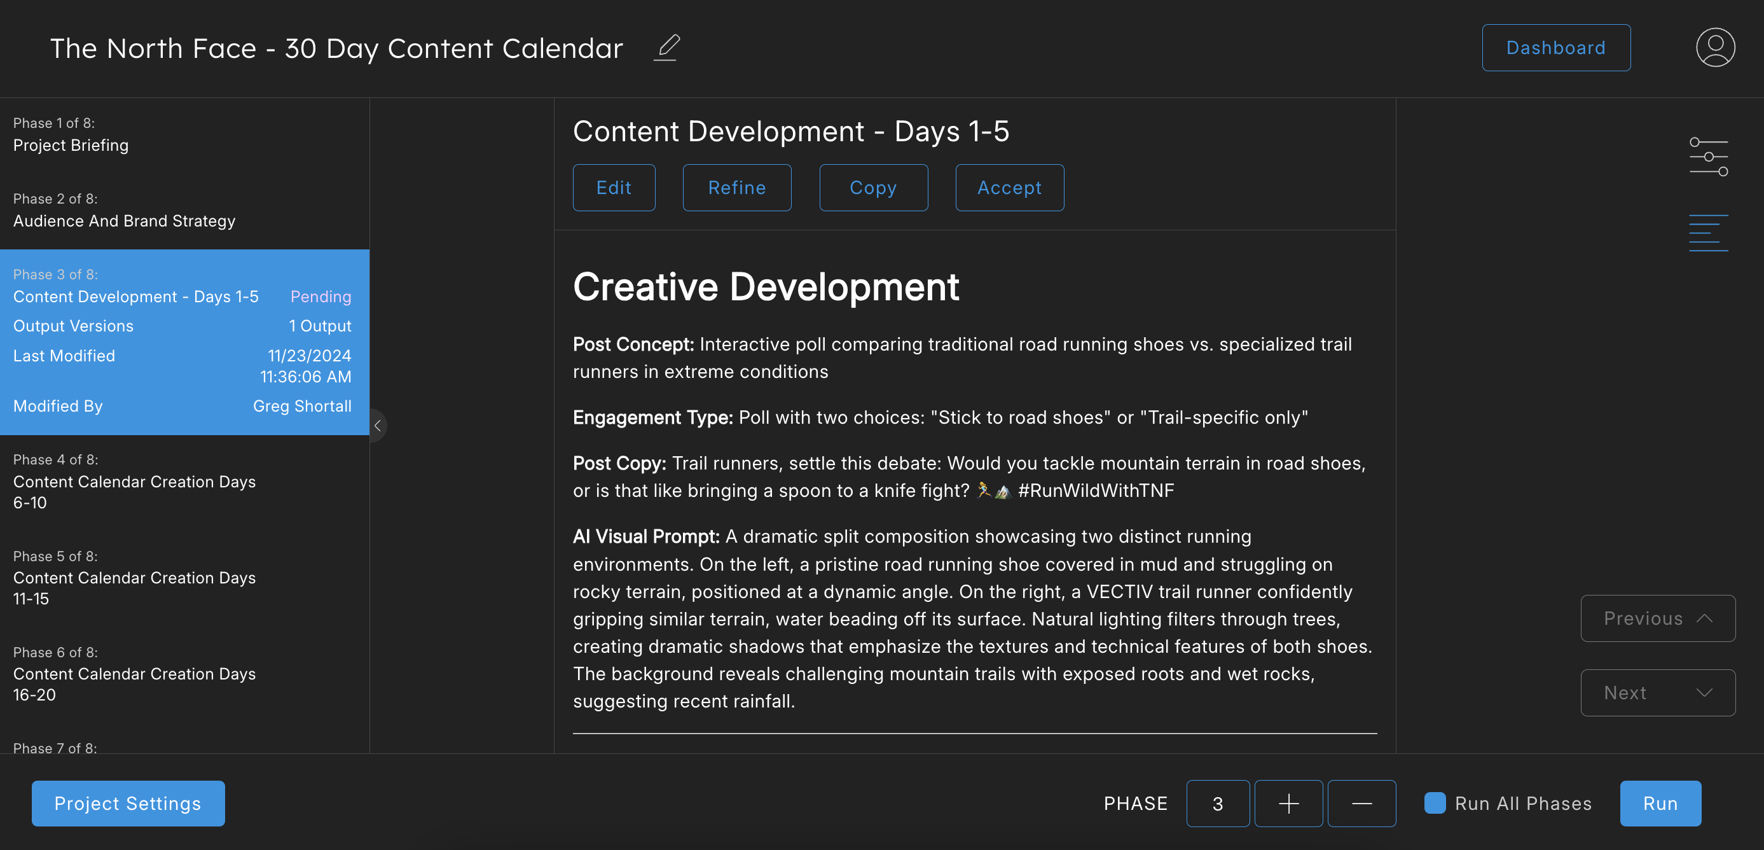Copy the output with the Copy button
This screenshot has width=1764, height=850.
(873, 188)
